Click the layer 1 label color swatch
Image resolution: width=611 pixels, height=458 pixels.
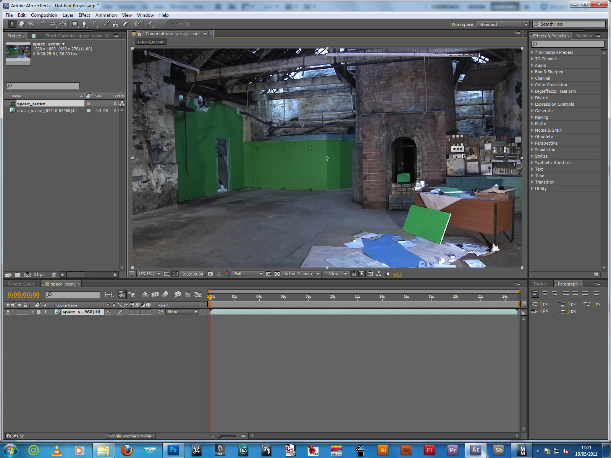(39, 312)
